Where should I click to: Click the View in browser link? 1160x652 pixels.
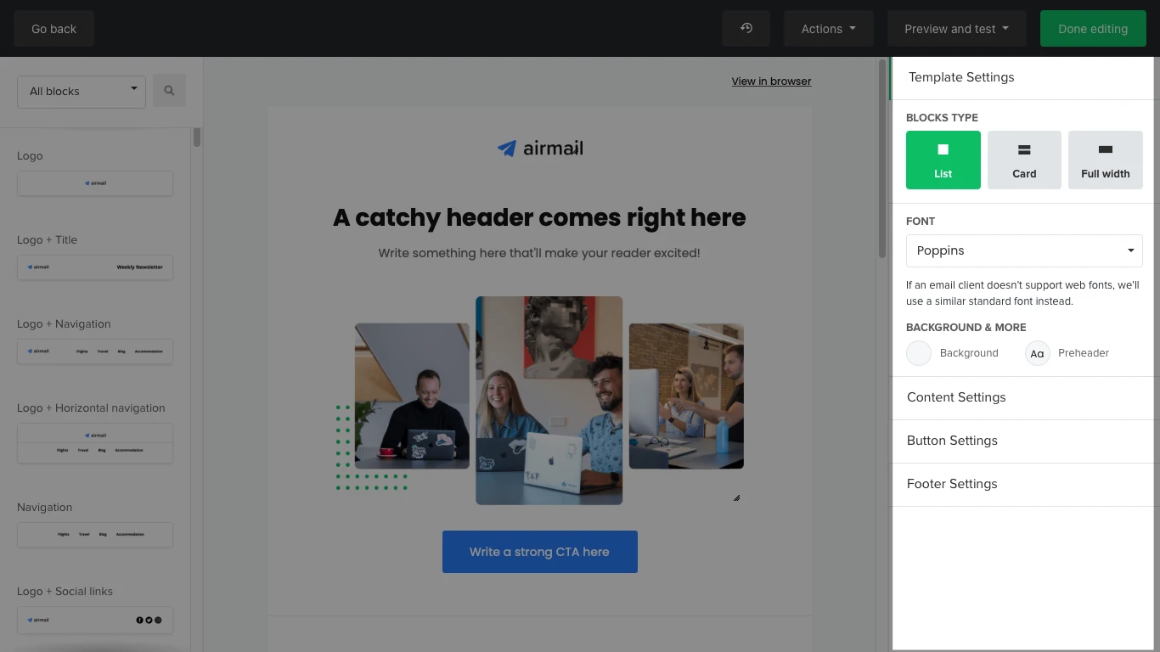pyautogui.click(x=771, y=81)
